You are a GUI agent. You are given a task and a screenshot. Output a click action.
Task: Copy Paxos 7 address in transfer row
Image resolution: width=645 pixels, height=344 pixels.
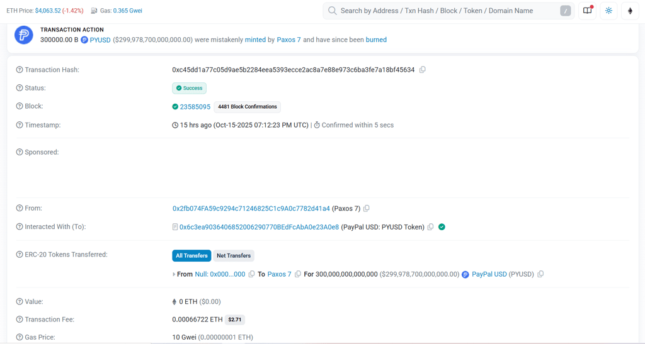pos(298,274)
